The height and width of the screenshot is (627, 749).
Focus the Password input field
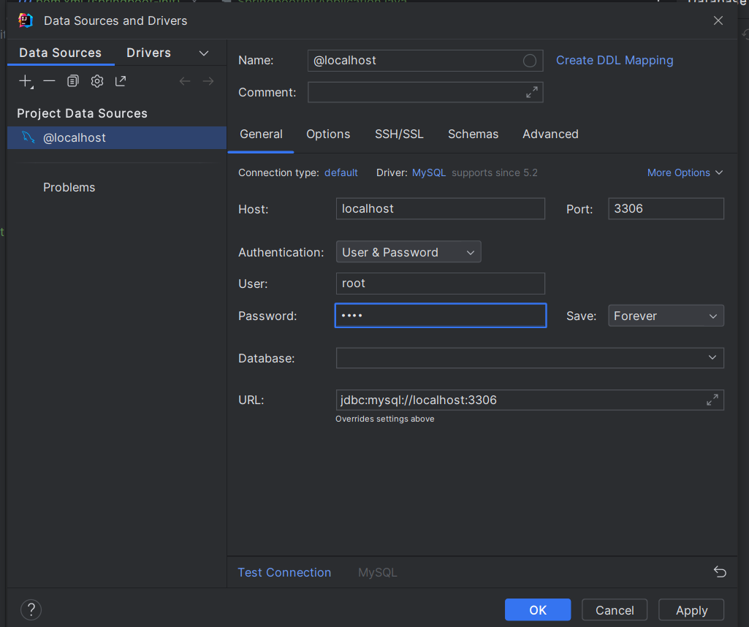pos(441,316)
